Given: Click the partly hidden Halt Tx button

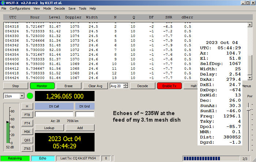Looking at the screenshot, I should 191,86.
